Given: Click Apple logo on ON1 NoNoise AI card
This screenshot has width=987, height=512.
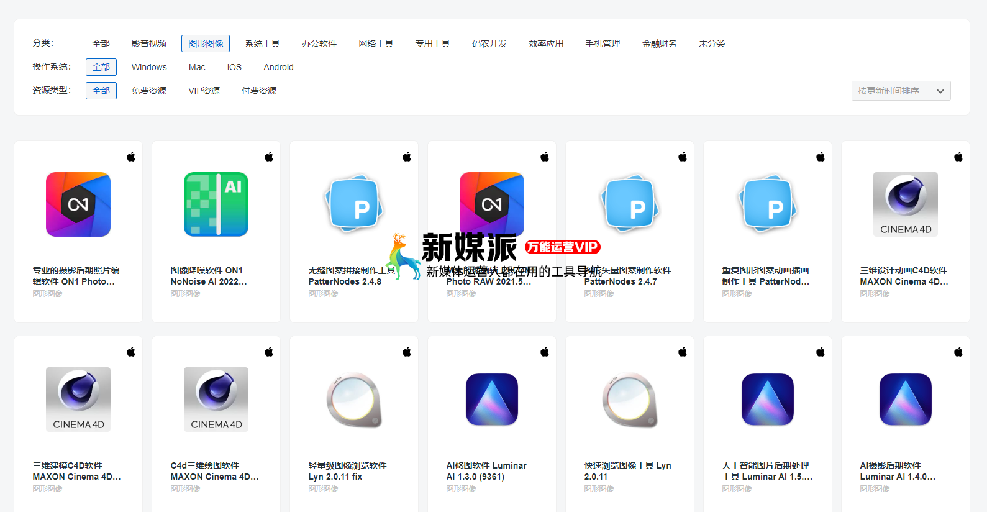Looking at the screenshot, I should click(269, 157).
